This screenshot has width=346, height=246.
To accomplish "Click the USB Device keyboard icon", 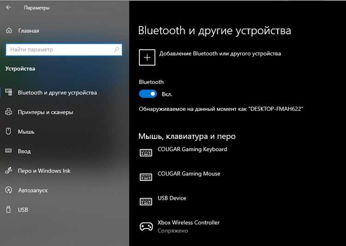I will 146,202.
